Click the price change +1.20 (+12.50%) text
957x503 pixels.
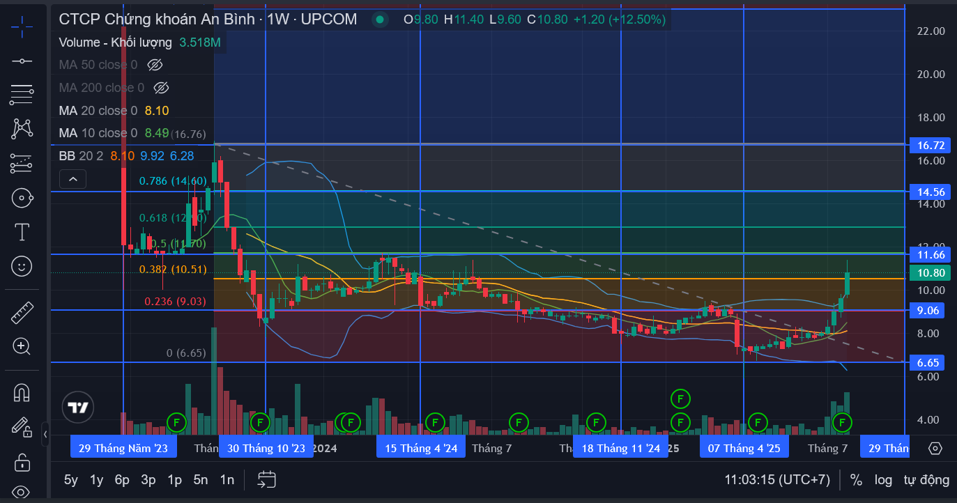(620, 20)
